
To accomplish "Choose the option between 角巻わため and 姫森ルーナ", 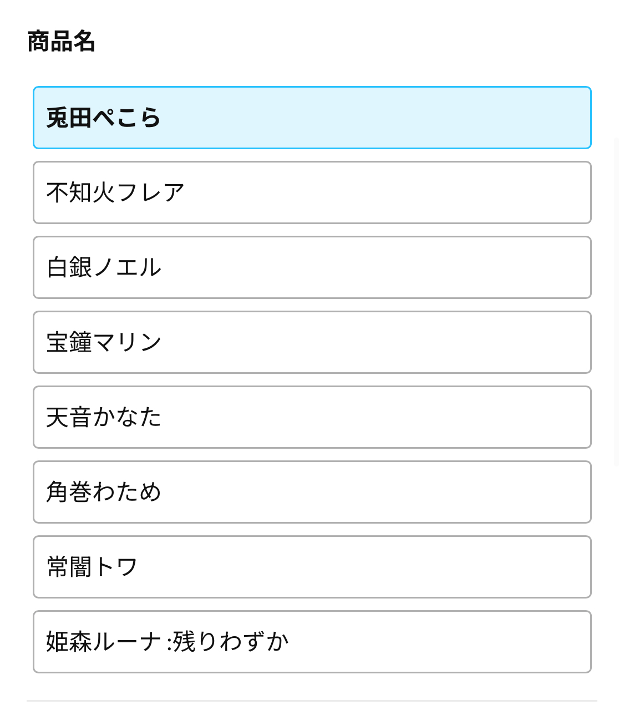I will [312, 567].
